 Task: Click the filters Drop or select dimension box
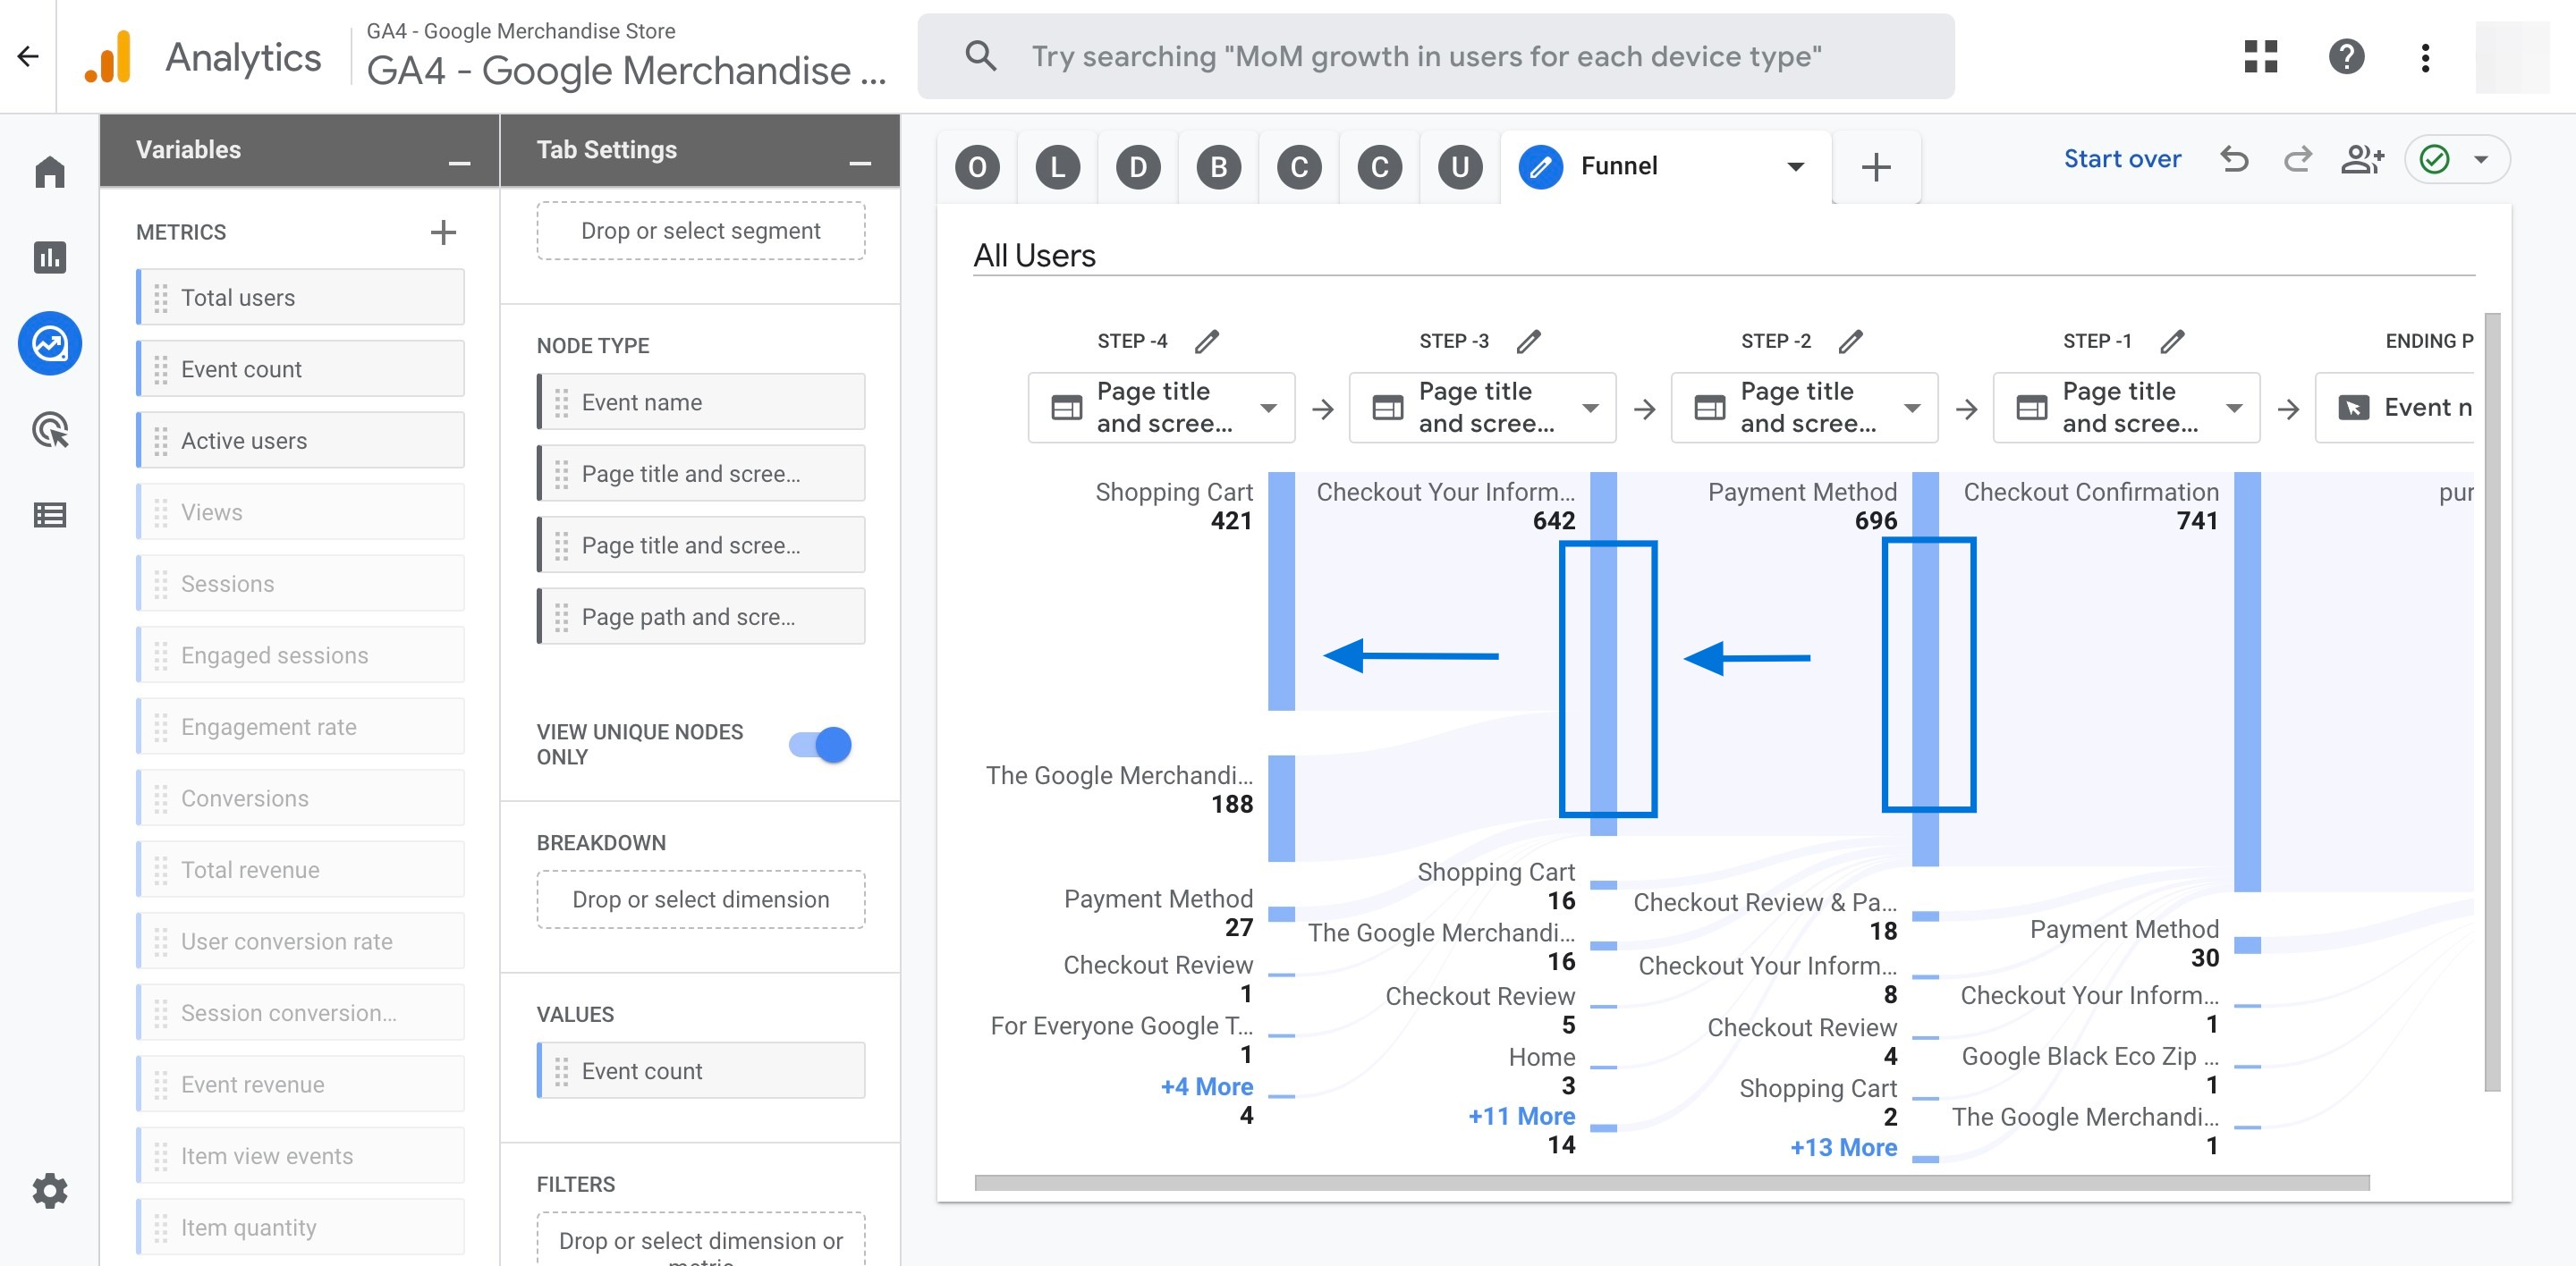[x=700, y=1240]
